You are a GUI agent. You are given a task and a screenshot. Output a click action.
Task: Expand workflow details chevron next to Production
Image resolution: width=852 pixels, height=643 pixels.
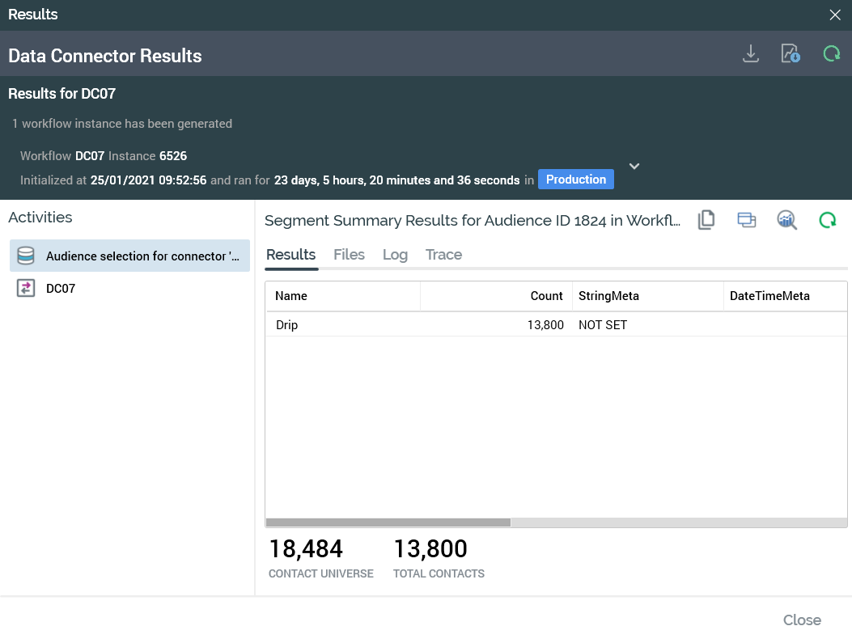634,166
